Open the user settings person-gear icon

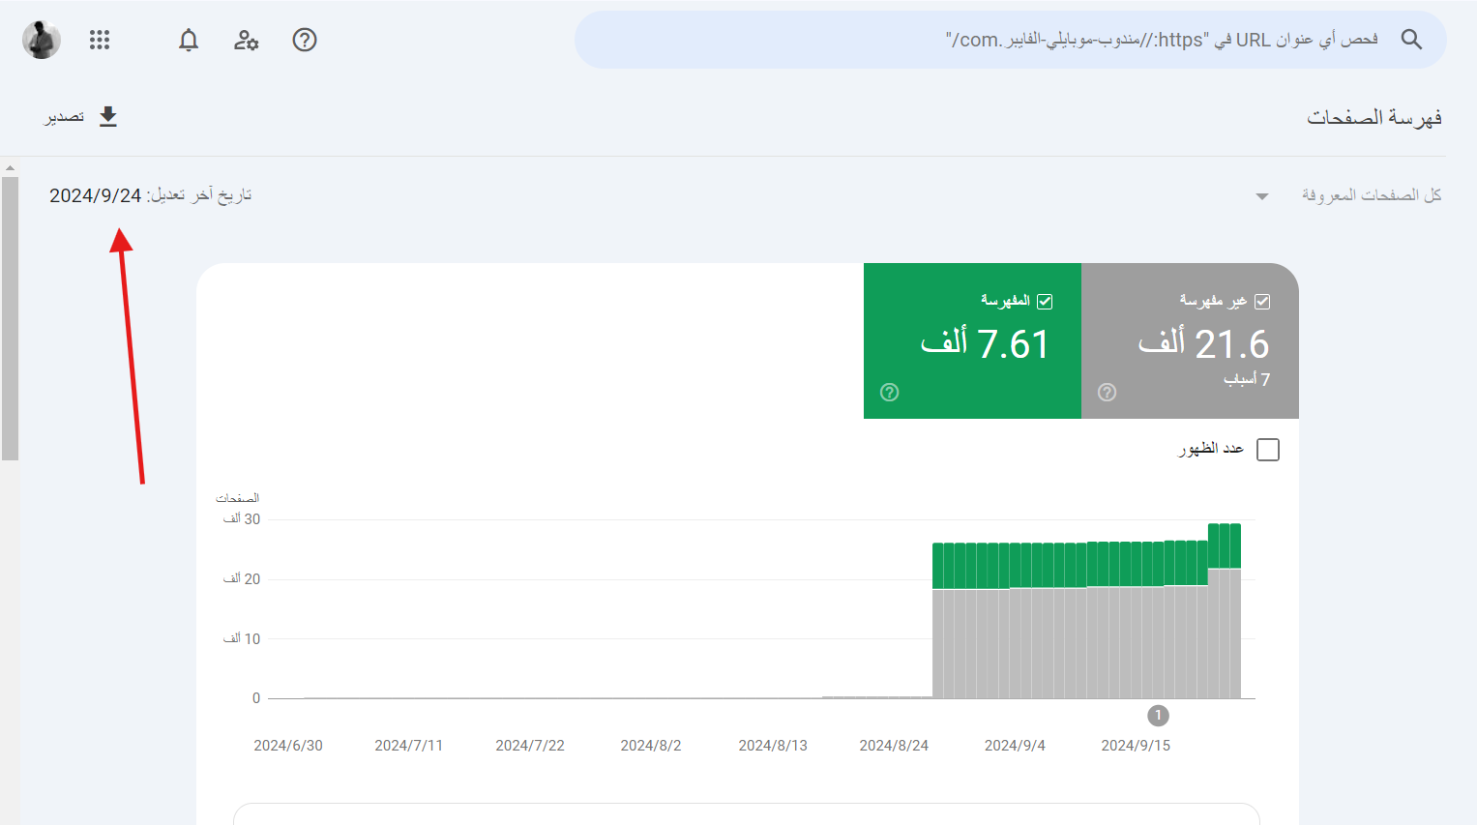(247, 40)
